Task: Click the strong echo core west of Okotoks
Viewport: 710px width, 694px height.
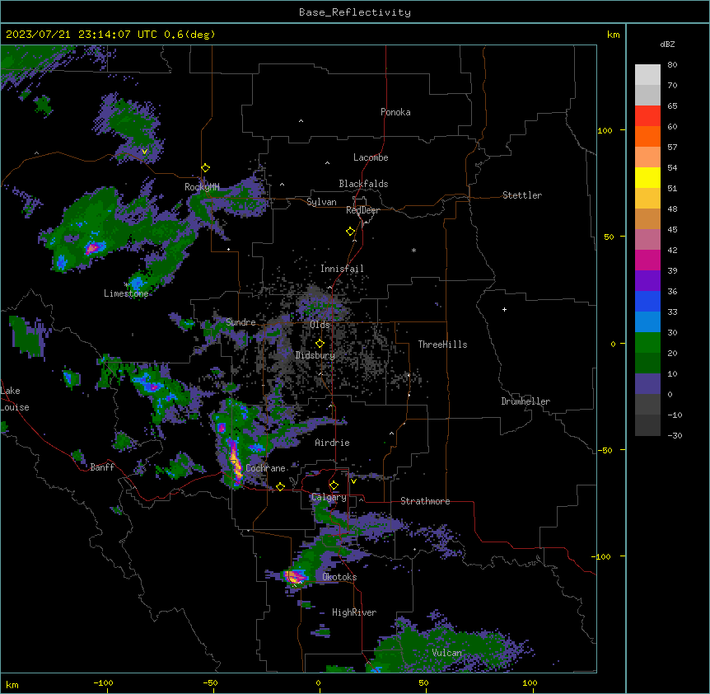Action: coord(295,577)
